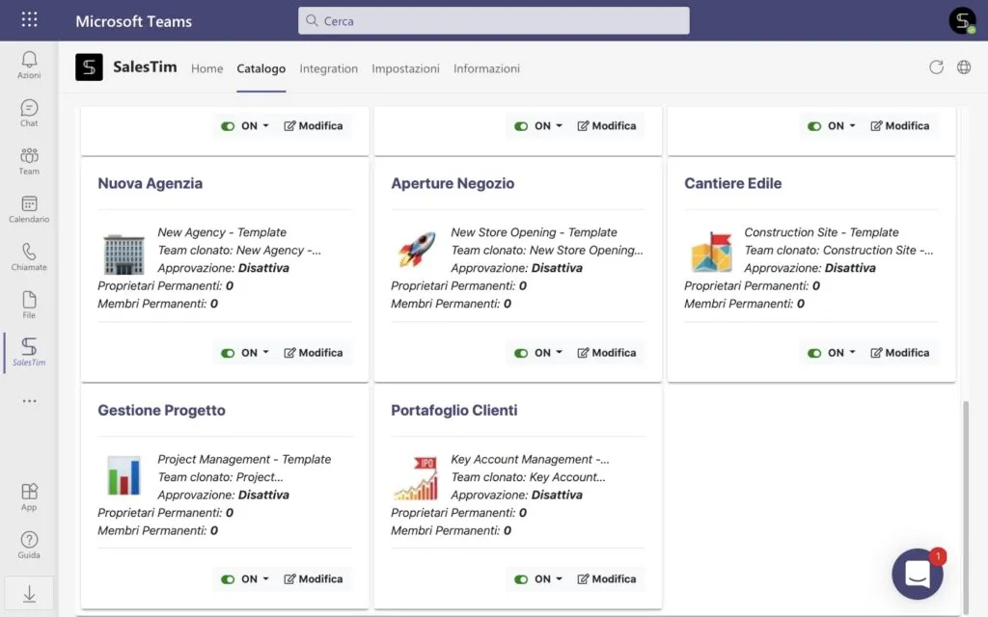Reload the SalesTim tab with refresh icon
This screenshot has width=988, height=617.
point(936,67)
